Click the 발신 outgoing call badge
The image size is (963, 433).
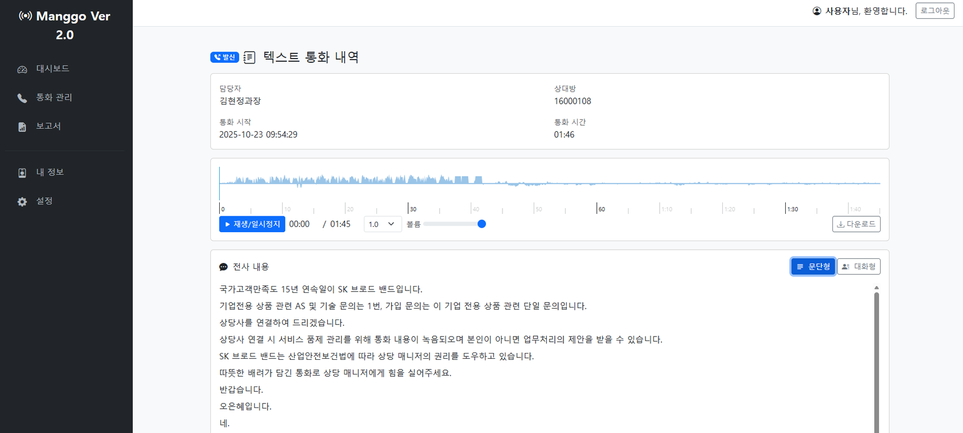224,57
